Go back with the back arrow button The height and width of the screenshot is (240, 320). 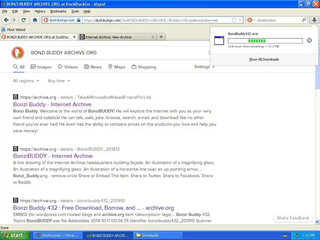6,20
